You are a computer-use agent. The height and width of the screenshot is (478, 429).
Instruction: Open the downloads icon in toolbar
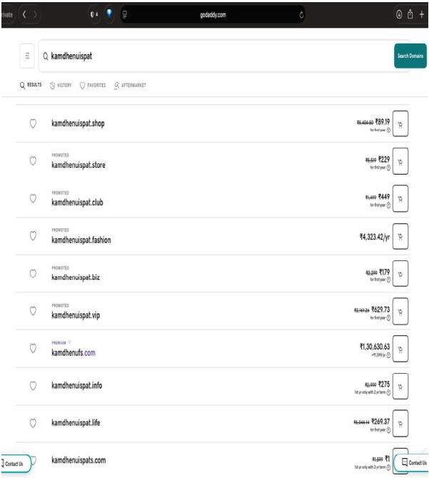point(399,14)
